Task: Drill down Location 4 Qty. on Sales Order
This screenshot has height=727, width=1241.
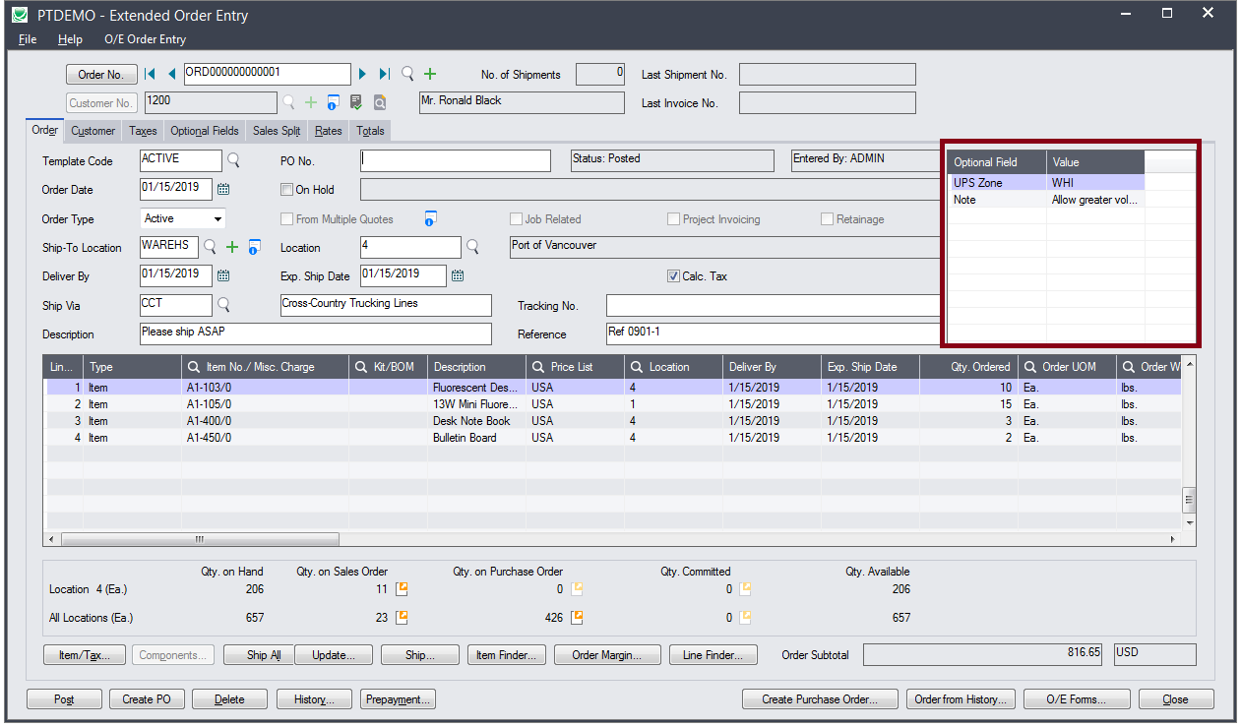Action: tap(402, 589)
